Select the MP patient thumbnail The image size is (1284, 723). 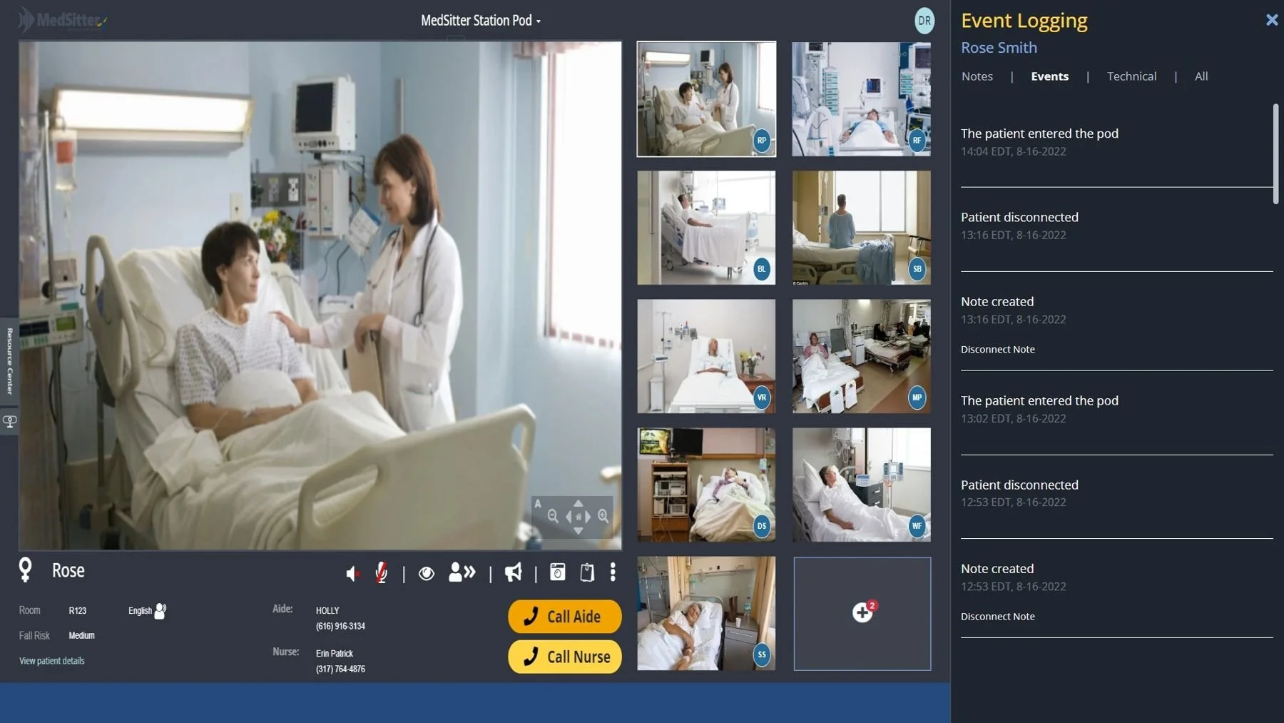click(x=862, y=356)
